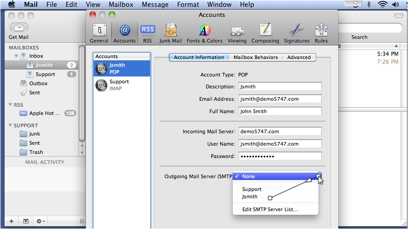Choose None in SMTP server dropdown
Screen dimensions: 408x229
point(275,176)
